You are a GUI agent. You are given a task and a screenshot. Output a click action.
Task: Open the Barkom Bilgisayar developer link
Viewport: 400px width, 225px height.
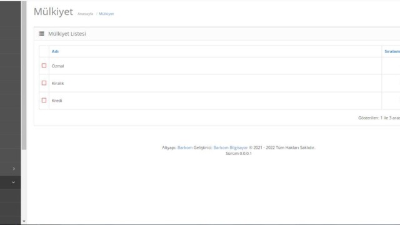231,147
